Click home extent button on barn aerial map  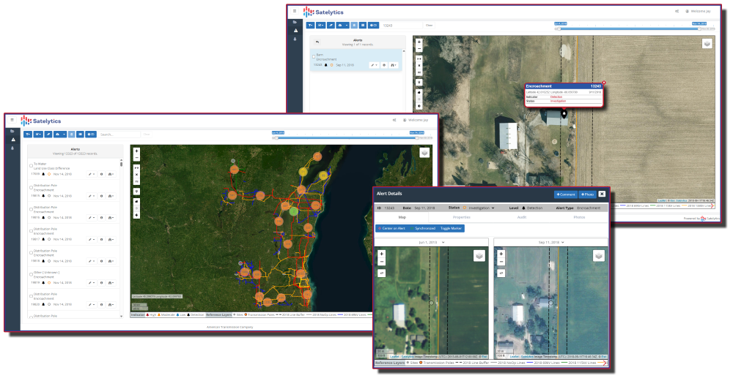click(419, 92)
